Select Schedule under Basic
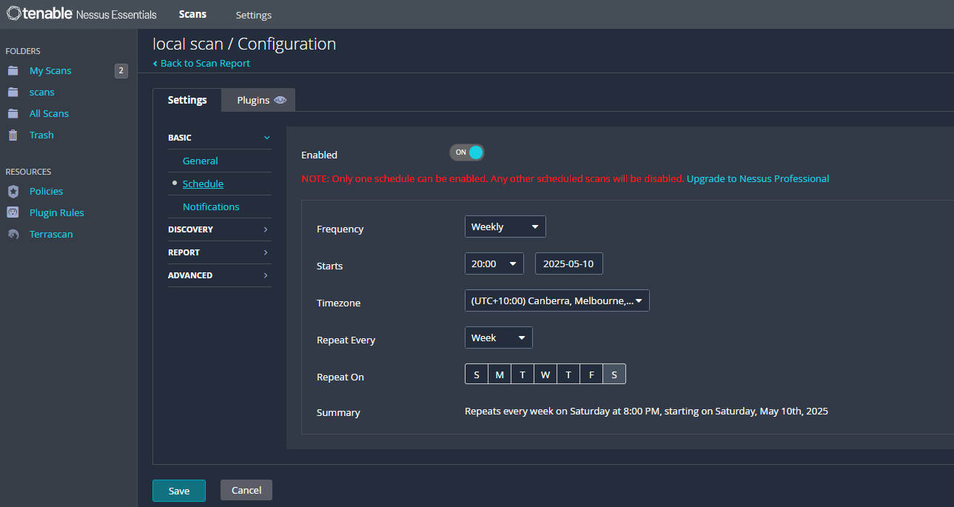Screen dimensions: 954x507 click(203, 184)
